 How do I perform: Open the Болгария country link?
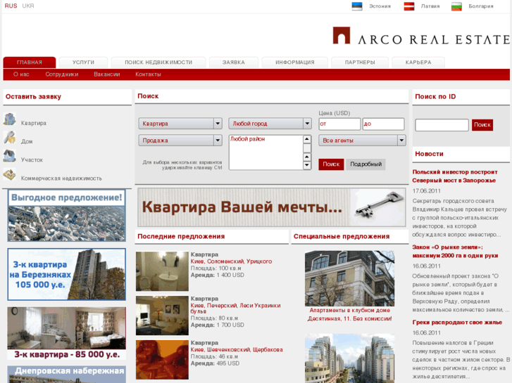[x=480, y=6]
